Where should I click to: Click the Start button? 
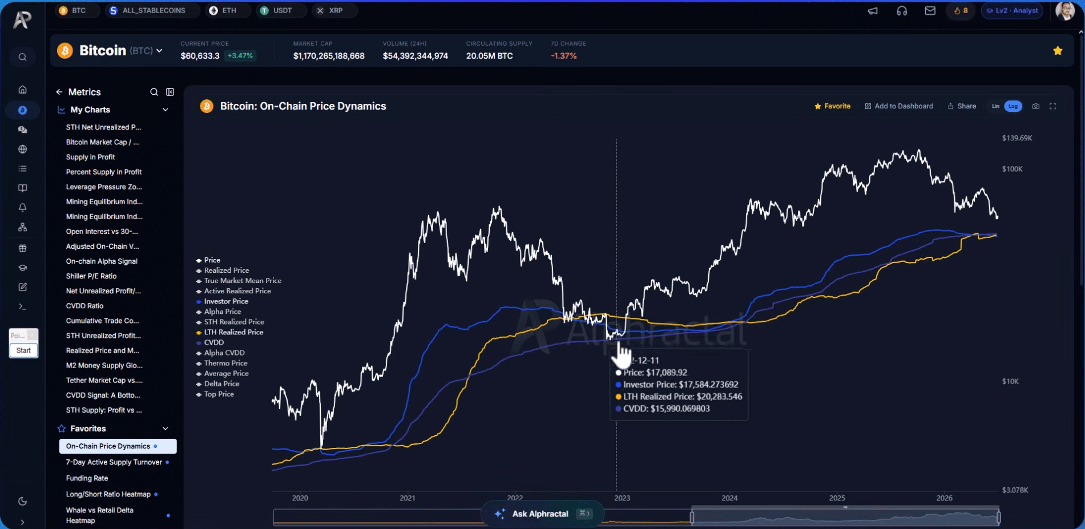23,350
